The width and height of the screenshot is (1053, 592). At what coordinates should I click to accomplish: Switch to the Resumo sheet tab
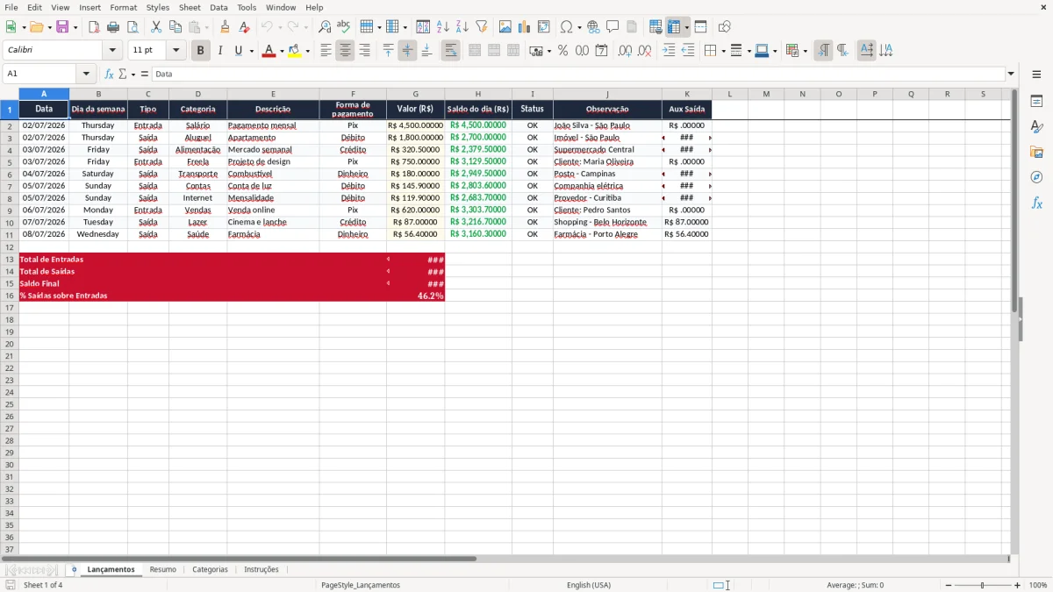(162, 569)
